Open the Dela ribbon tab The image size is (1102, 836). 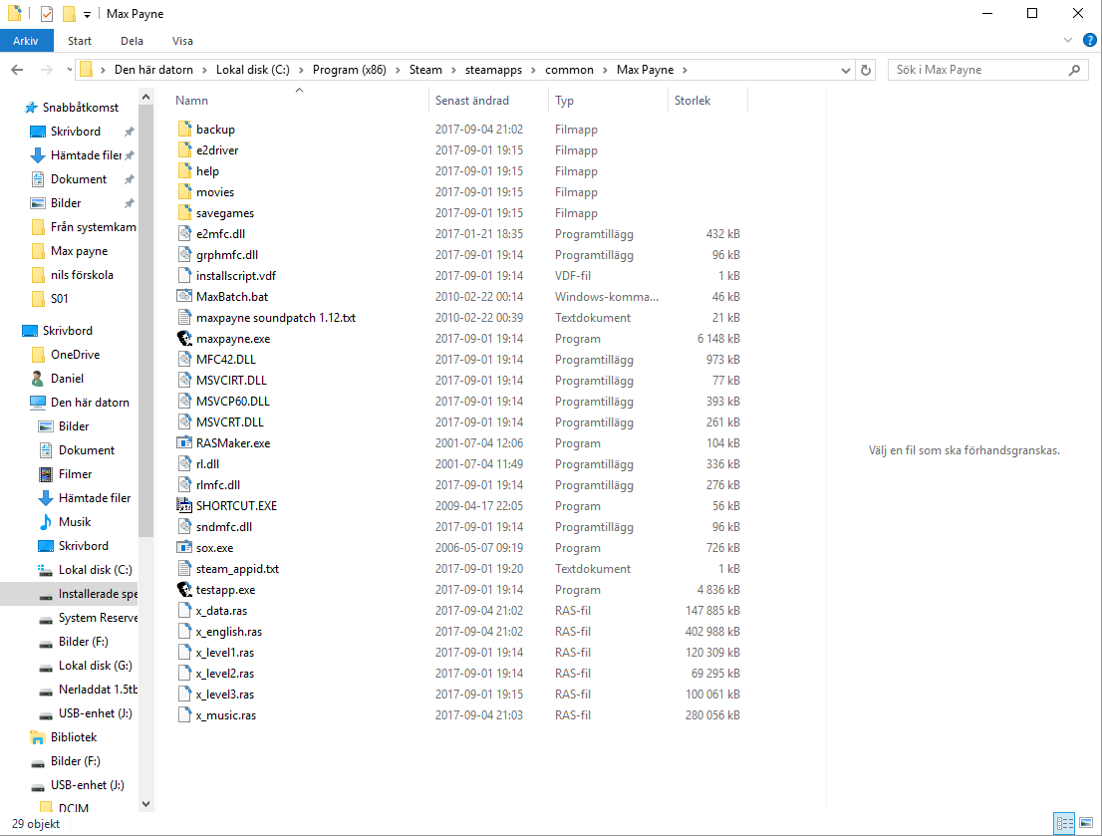tap(132, 41)
